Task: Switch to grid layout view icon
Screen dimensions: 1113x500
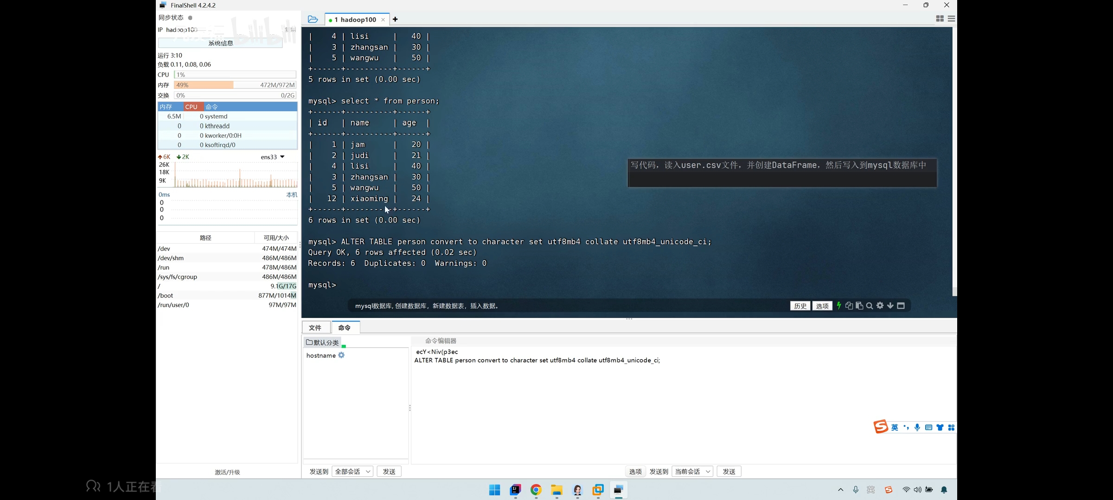Action: point(940,19)
